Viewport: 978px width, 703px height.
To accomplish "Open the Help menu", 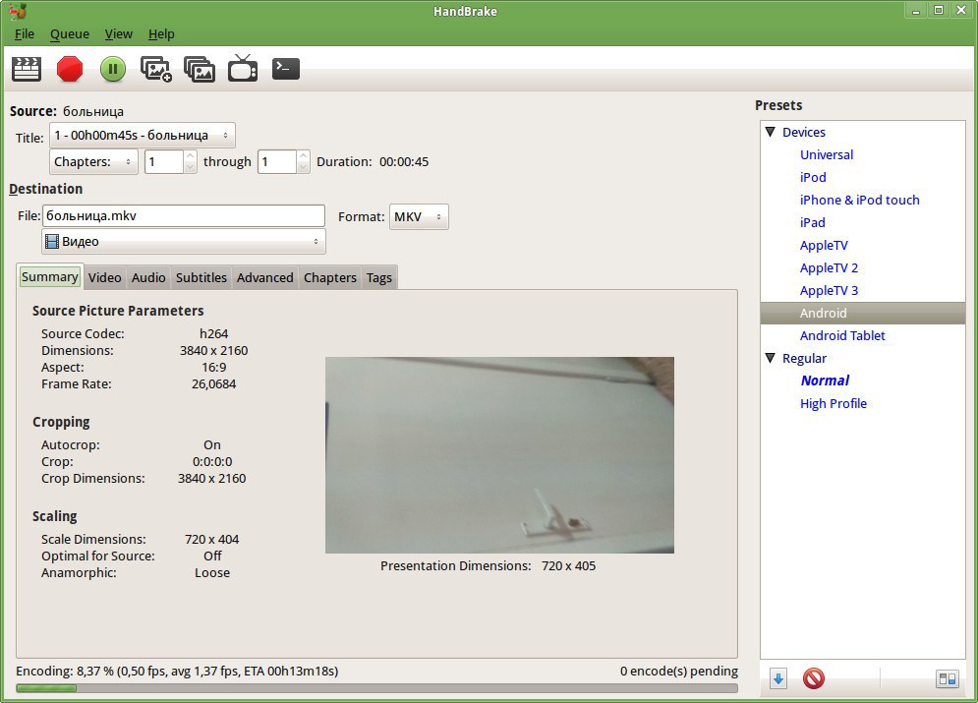I will pyautogui.click(x=161, y=34).
